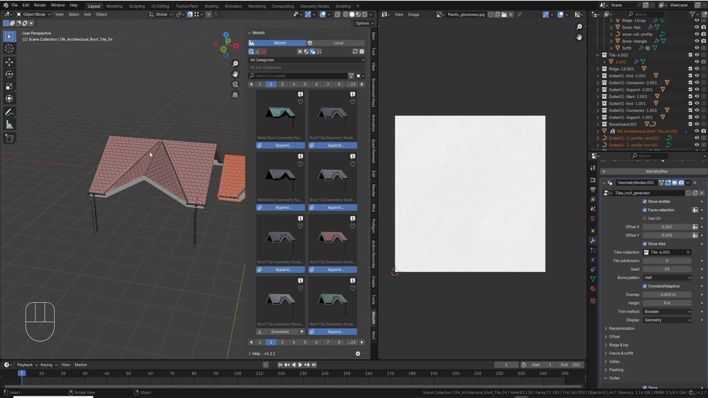Image resolution: width=708 pixels, height=398 pixels.
Task: Open the Material properties tab icon
Action: [x=593, y=289]
